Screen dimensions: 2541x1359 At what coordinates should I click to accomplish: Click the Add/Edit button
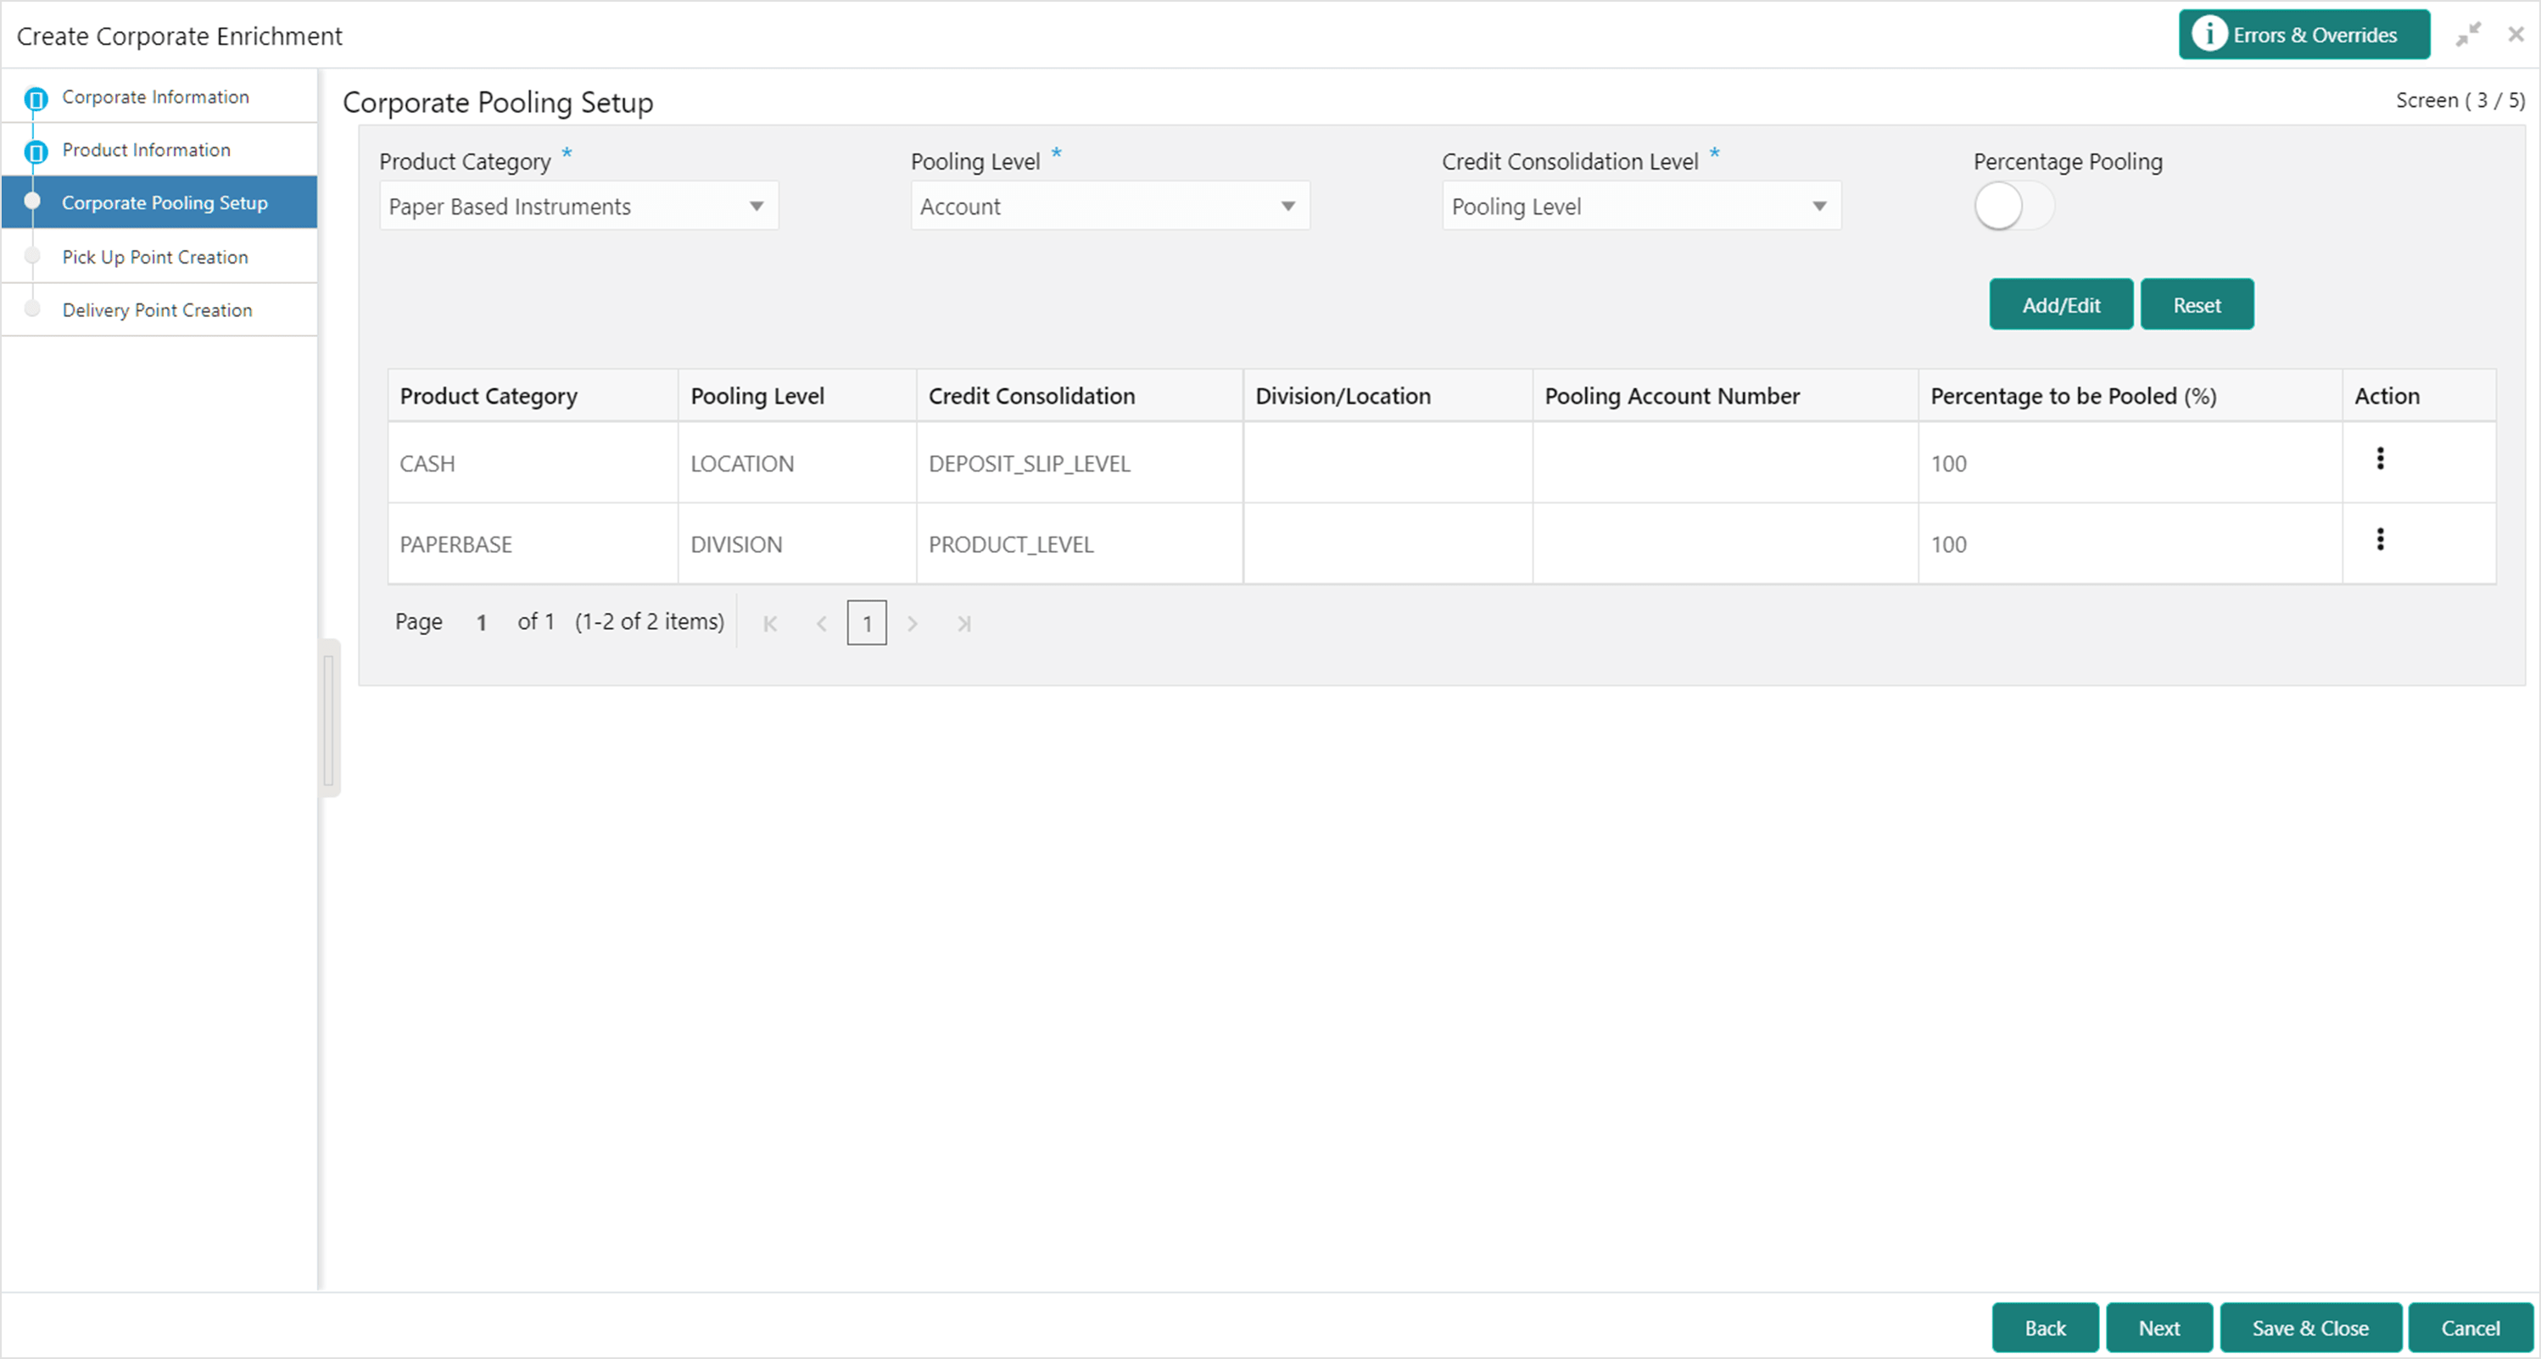(2061, 304)
